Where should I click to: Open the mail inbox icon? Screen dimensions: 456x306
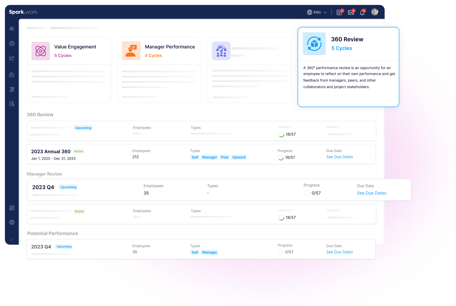(x=351, y=12)
